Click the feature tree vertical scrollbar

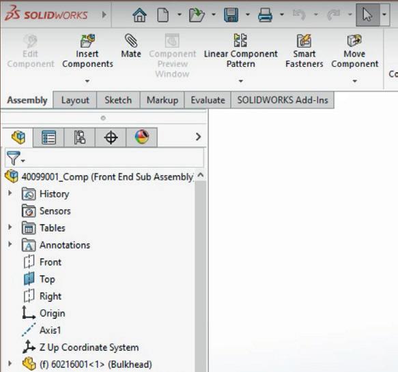(x=201, y=276)
